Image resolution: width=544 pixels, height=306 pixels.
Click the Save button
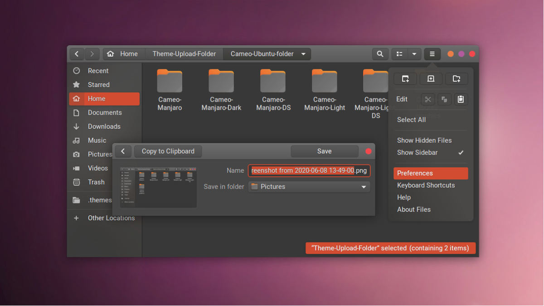click(x=324, y=151)
